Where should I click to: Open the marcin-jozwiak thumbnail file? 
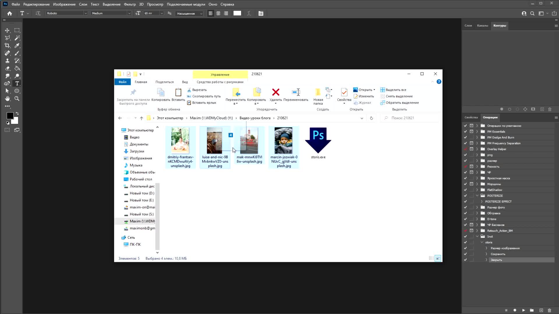283,141
